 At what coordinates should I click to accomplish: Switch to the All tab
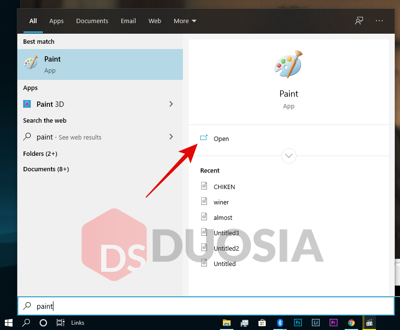(x=33, y=21)
